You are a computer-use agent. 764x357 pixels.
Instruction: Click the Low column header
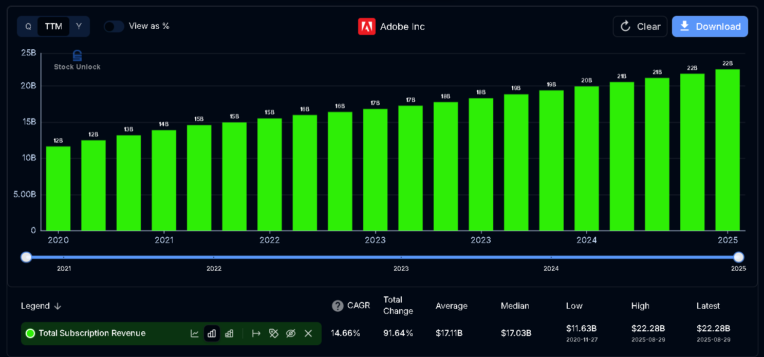tap(574, 306)
